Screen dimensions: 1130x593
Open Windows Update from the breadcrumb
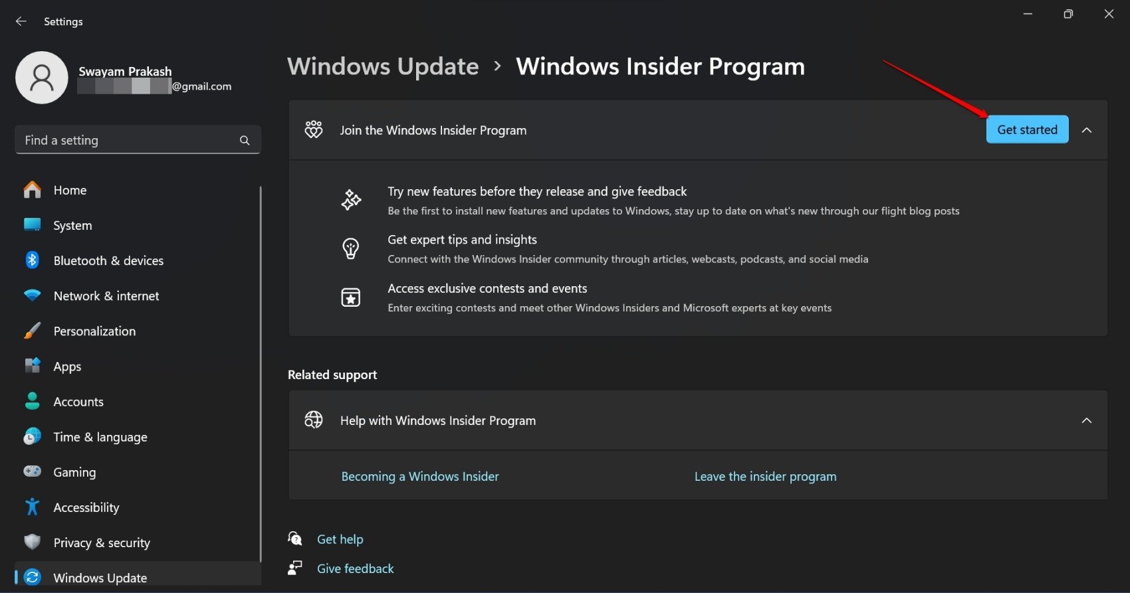pos(383,66)
